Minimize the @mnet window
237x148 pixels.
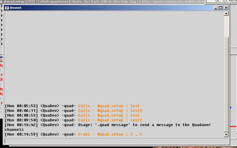click(x=215, y=8)
